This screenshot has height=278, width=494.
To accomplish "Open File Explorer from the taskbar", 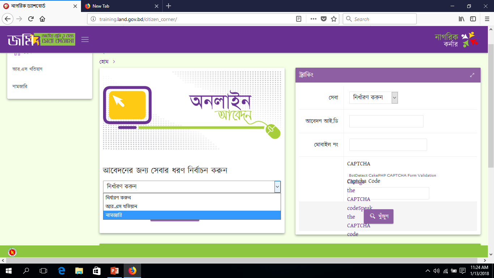I will pyautogui.click(x=79, y=270).
